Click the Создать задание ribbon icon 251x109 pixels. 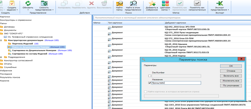click(x=12, y=3)
